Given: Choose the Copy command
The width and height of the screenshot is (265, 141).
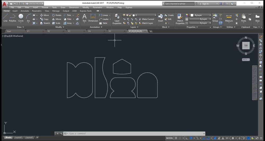Looking at the screenshot, I should (x=44, y=19).
